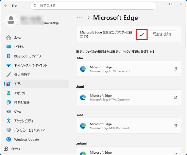Image resolution: width=187 pixels, height=155 pixels.
Task: Open Bluetooth and devices icon
Action: [x=8, y=56]
